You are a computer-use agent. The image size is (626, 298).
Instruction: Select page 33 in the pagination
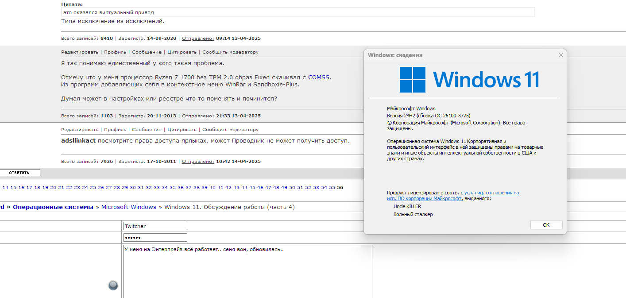click(x=157, y=188)
